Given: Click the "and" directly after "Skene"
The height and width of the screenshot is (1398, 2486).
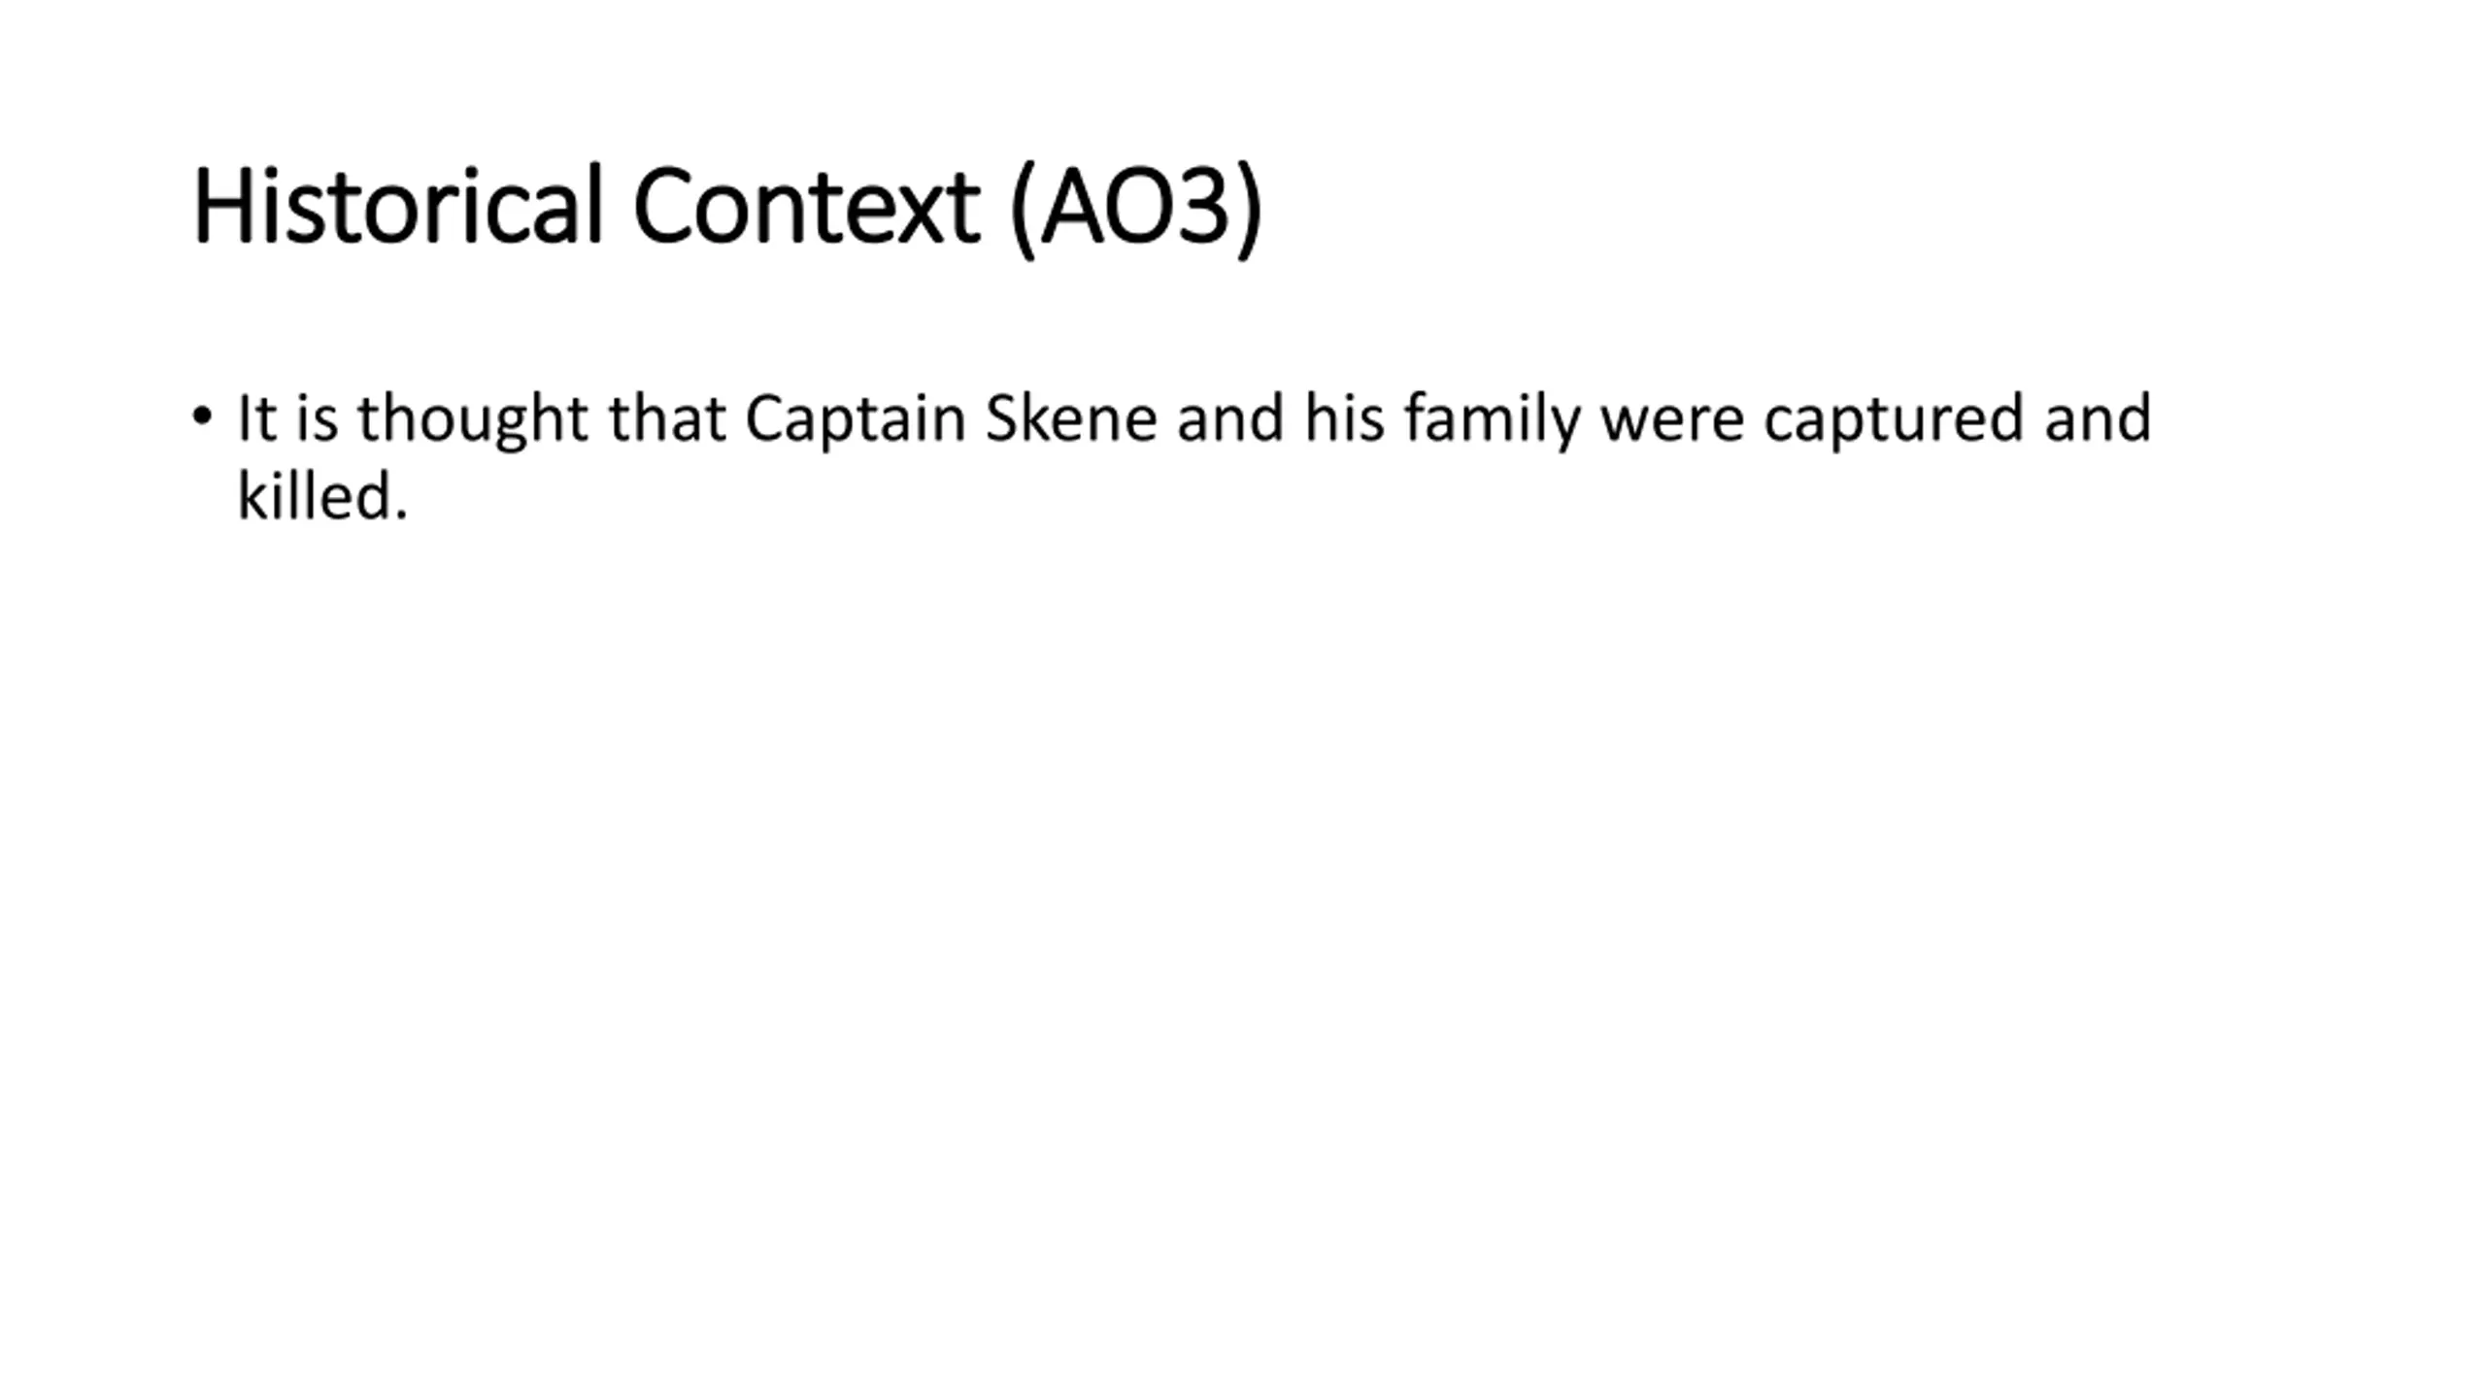Looking at the screenshot, I should pyautogui.click(x=1230, y=418).
